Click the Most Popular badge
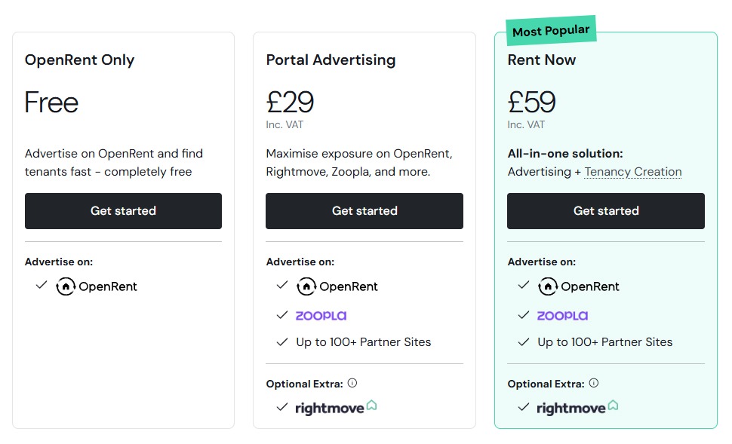The height and width of the screenshot is (444, 732). point(551,31)
